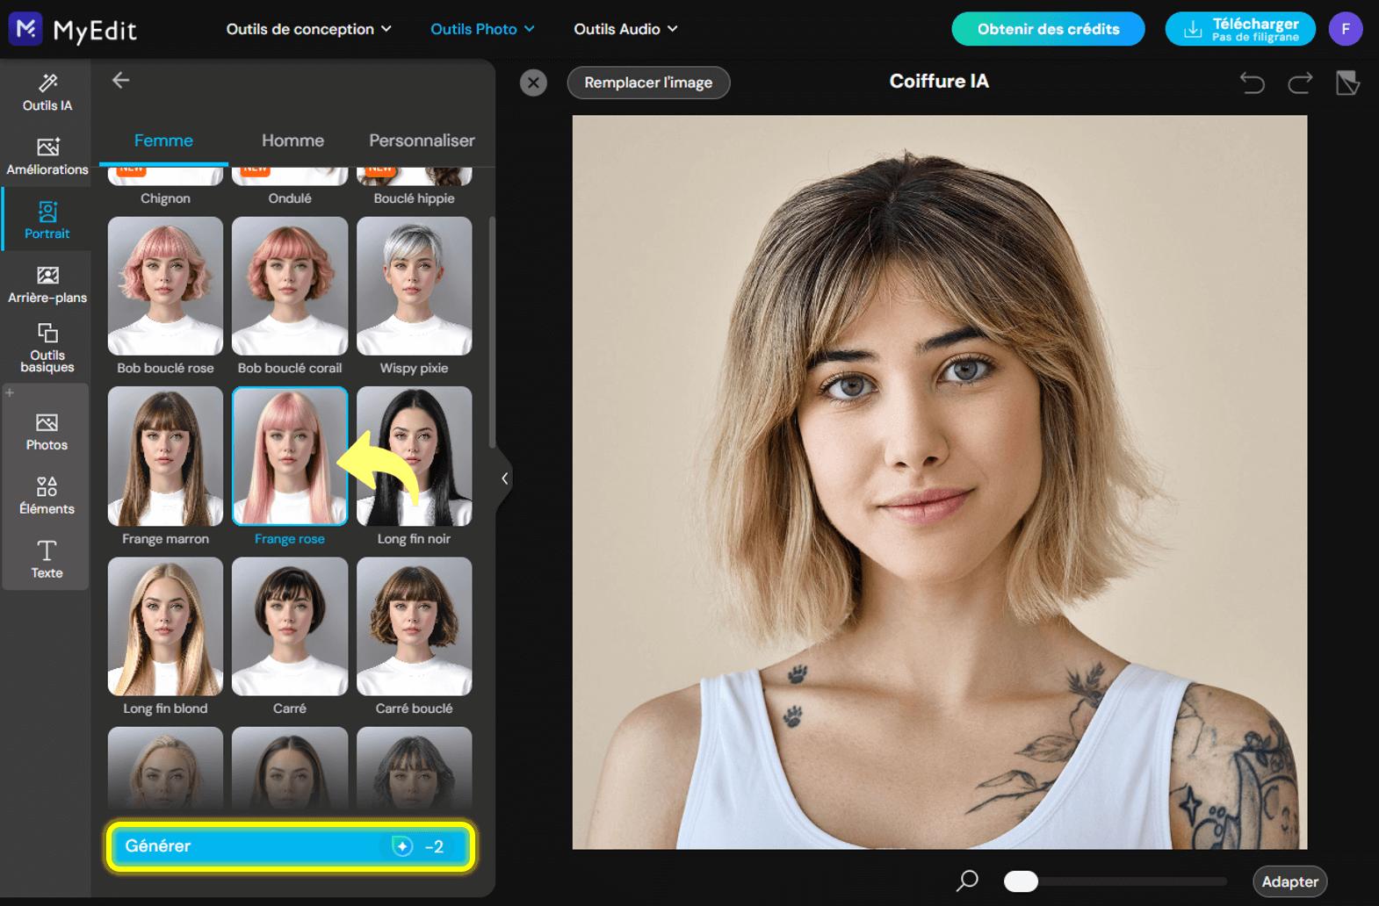Switch to the Femme tab
The width and height of the screenshot is (1379, 906).
[x=163, y=140]
